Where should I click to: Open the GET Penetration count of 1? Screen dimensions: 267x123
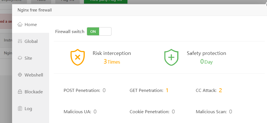[167, 90]
